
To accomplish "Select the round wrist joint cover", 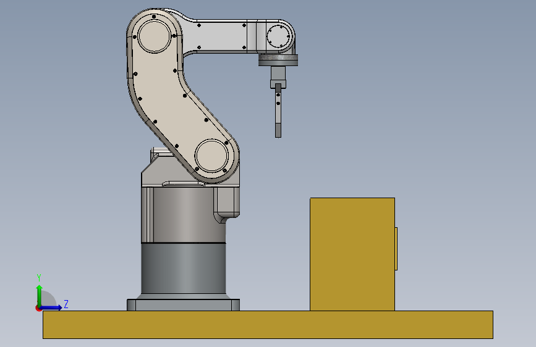I will point(279,36).
